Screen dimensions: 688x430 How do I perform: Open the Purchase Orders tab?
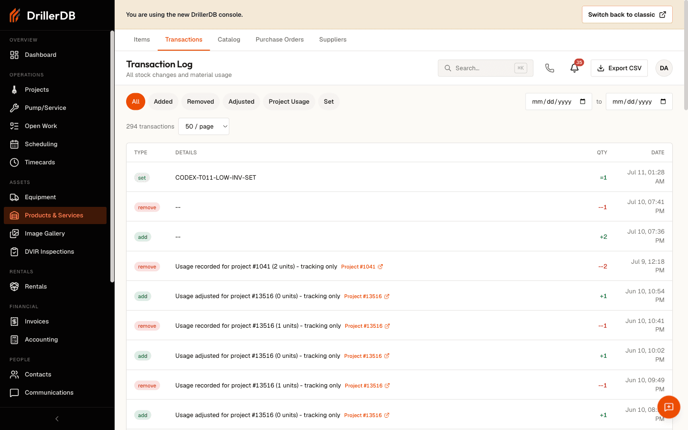pyautogui.click(x=279, y=40)
